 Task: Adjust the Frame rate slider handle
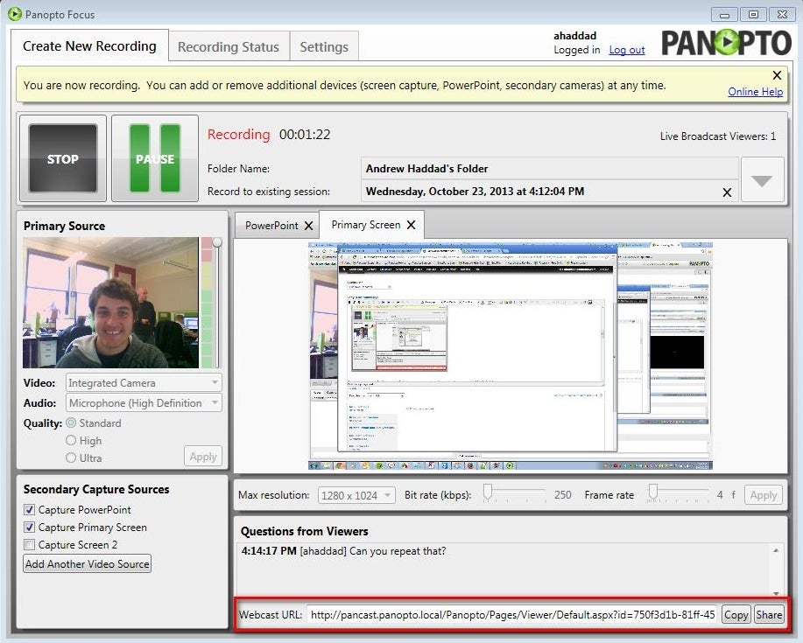[653, 493]
